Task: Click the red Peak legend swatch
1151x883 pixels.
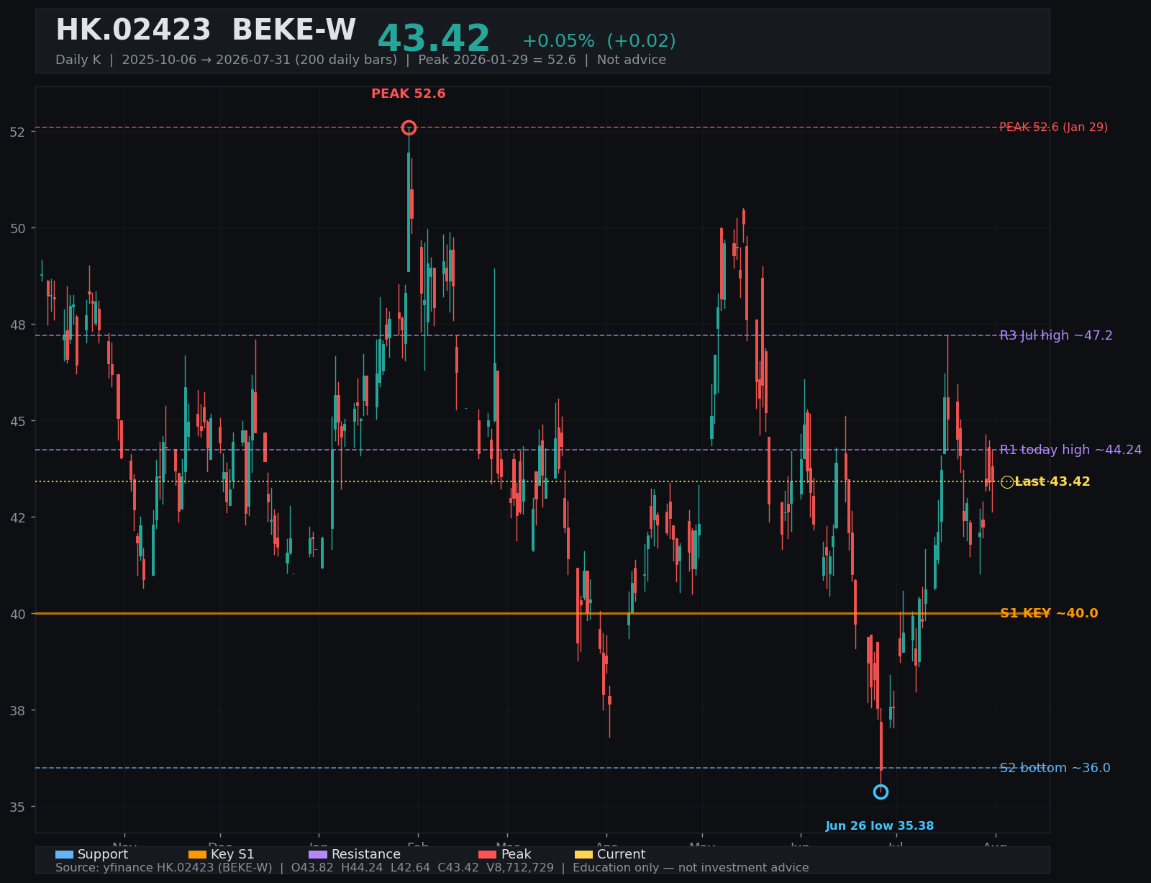Action: click(487, 854)
